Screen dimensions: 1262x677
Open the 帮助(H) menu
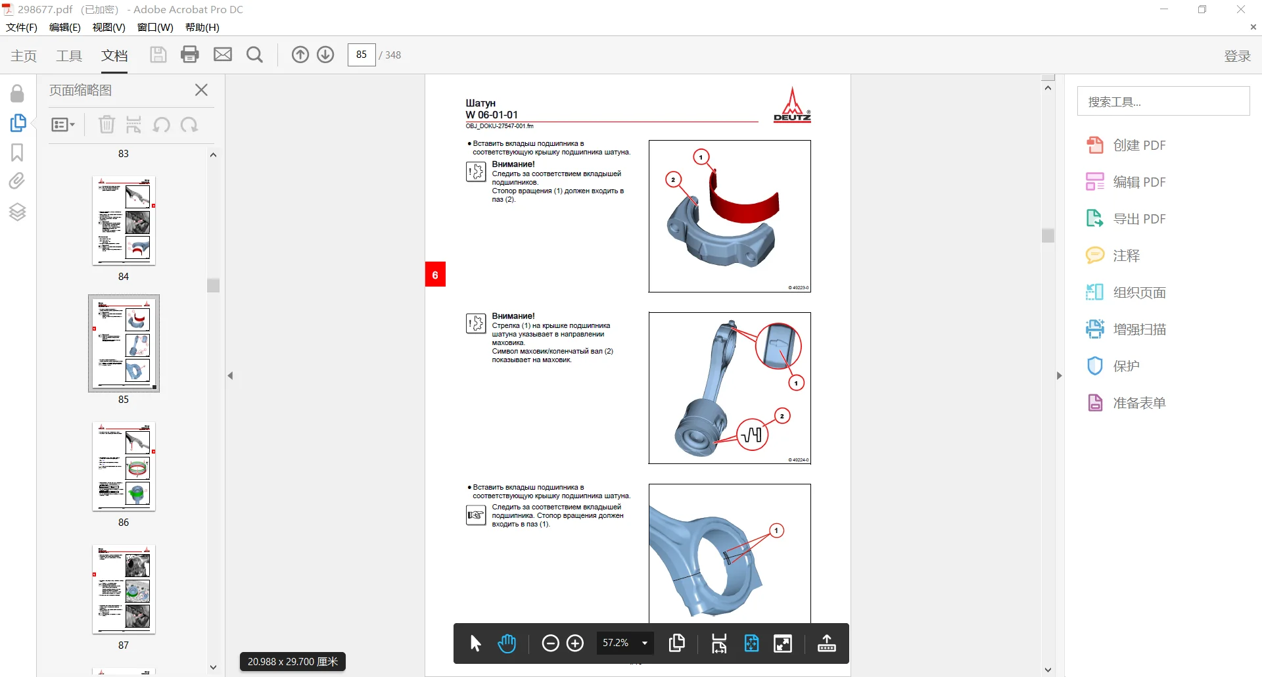(x=202, y=27)
